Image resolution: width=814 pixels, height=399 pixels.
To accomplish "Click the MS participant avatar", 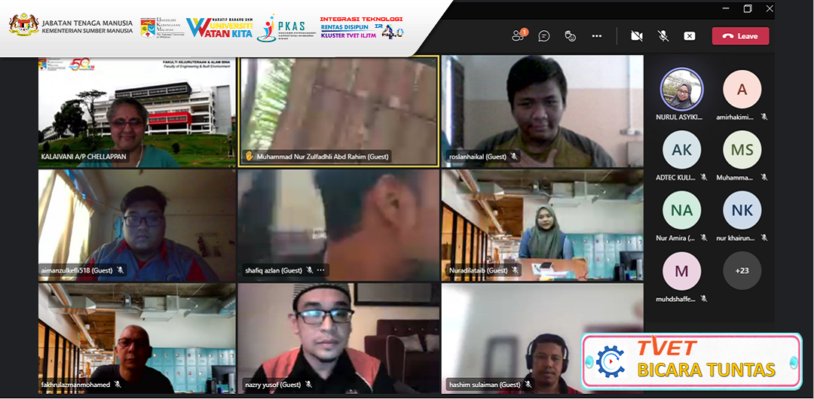I will (x=742, y=150).
